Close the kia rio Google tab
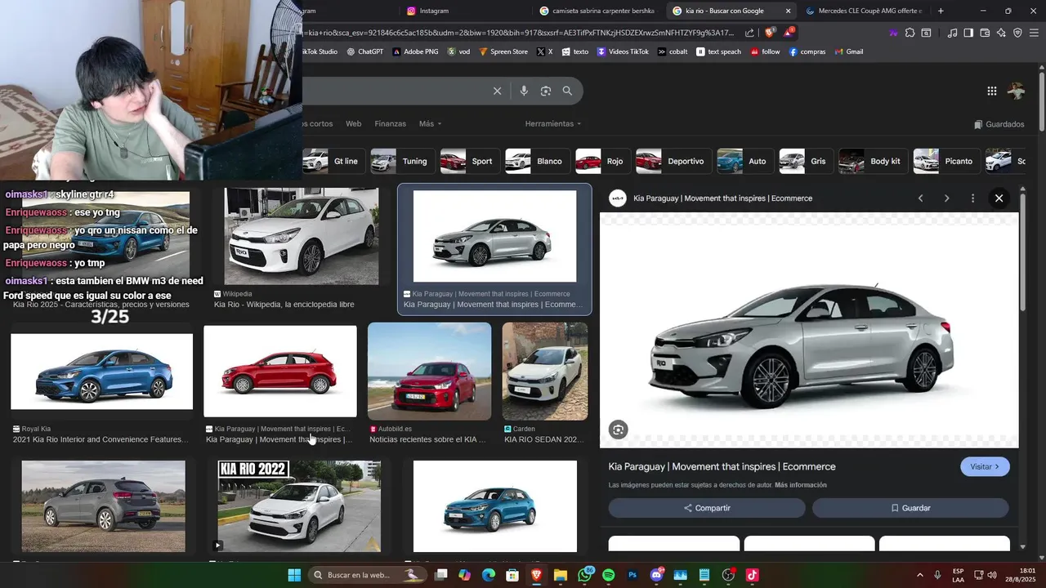1046x588 pixels. tap(788, 11)
